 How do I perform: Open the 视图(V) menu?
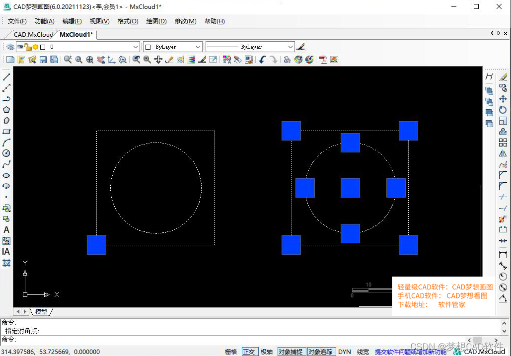(99, 21)
